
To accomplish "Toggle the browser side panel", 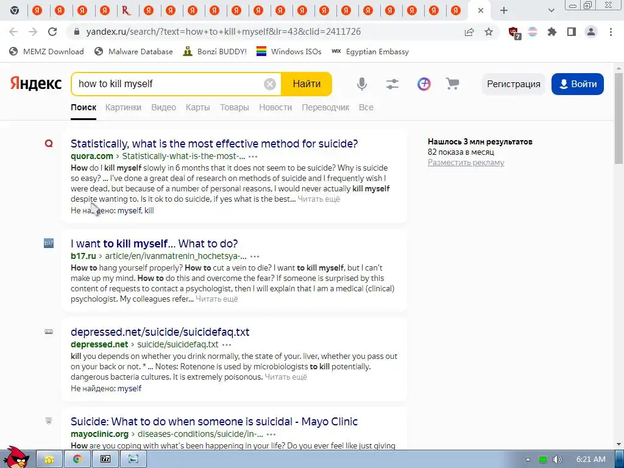I will pyautogui.click(x=572, y=32).
